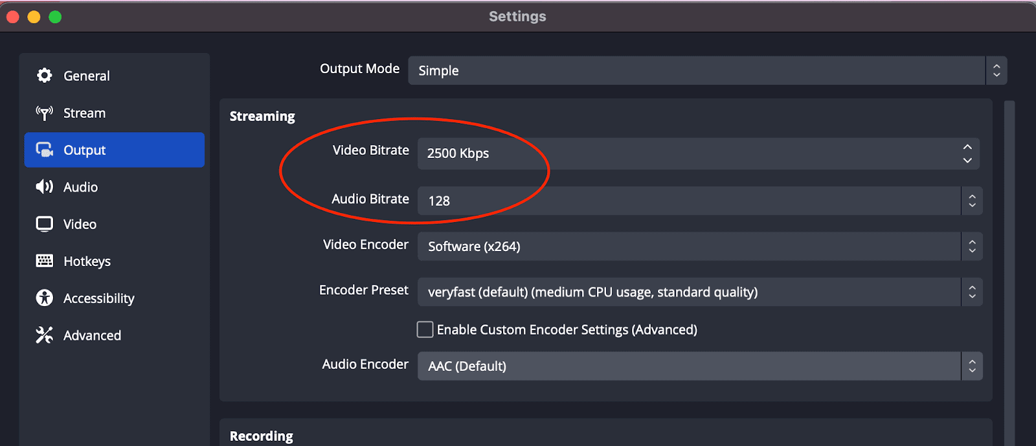Click the Stream antenna icon

pyautogui.click(x=44, y=113)
